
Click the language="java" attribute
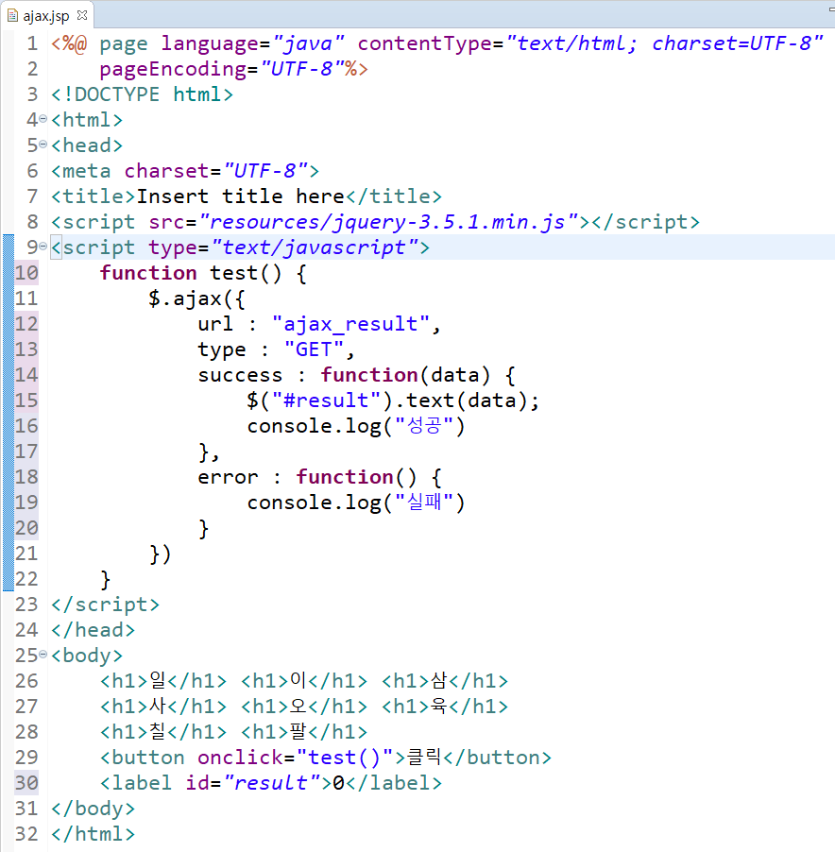point(252,43)
